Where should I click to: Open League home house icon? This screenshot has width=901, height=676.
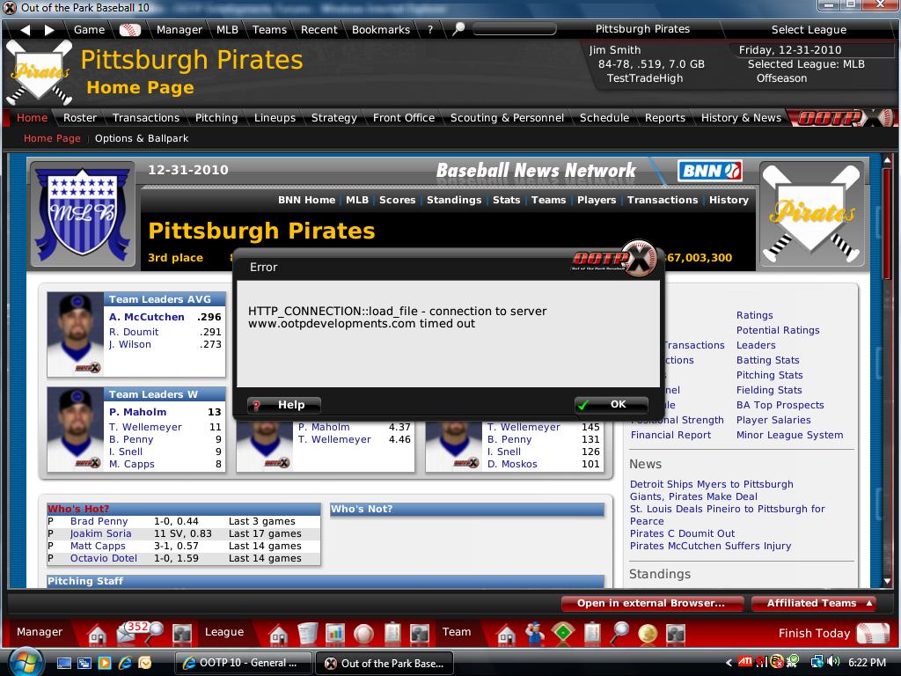coord(278,634)
